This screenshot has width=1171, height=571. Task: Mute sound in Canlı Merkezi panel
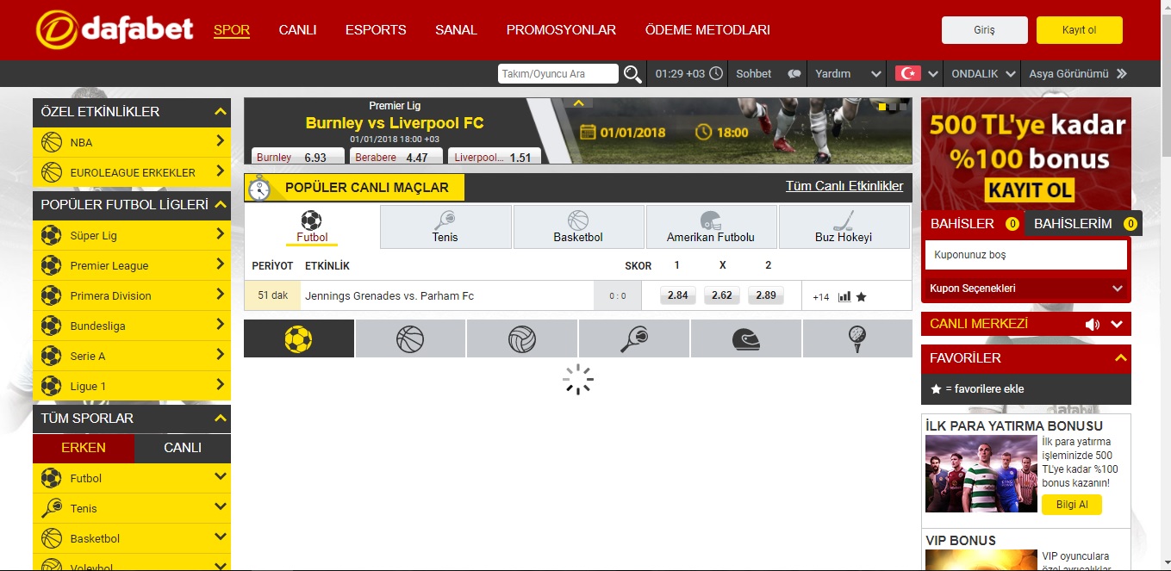1093,325
